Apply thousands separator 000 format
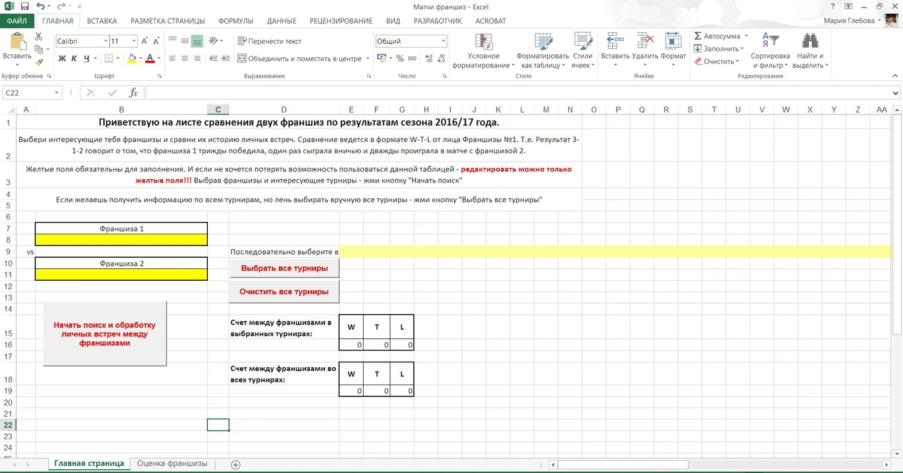903x473 pixels. click(x=413, y=59)
